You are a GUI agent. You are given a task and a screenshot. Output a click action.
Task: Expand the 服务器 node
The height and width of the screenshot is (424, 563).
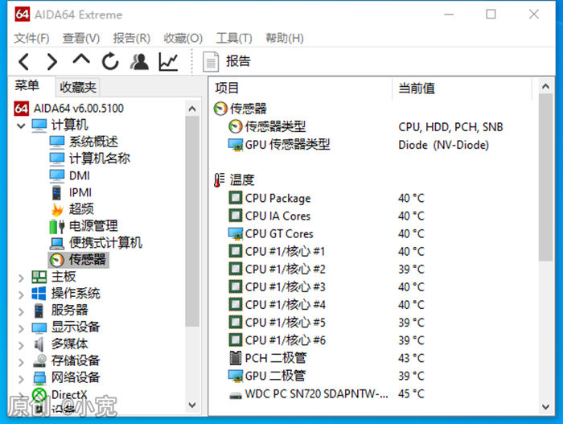point(21,311)
